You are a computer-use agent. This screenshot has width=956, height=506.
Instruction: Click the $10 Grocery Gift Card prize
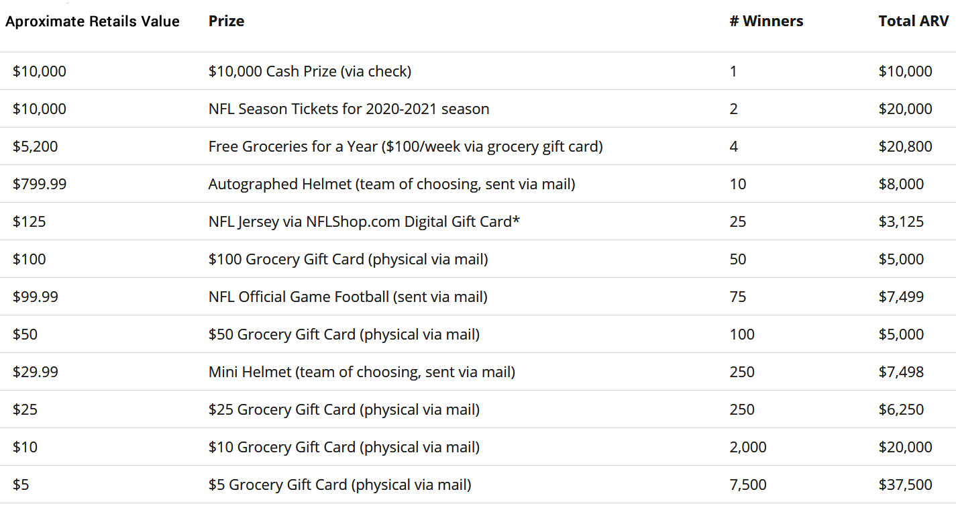(344, 447)
